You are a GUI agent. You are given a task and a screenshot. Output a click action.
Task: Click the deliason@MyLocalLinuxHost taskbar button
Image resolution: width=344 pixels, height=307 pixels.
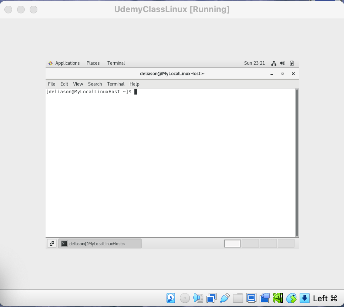(100, 244)
